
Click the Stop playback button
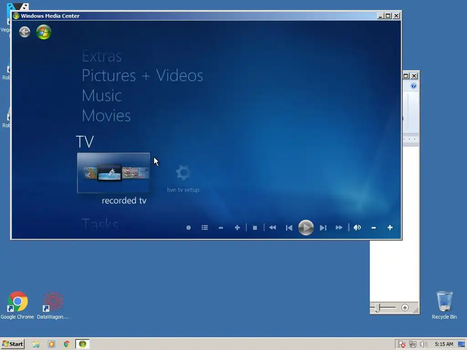(x=255, y=228)
